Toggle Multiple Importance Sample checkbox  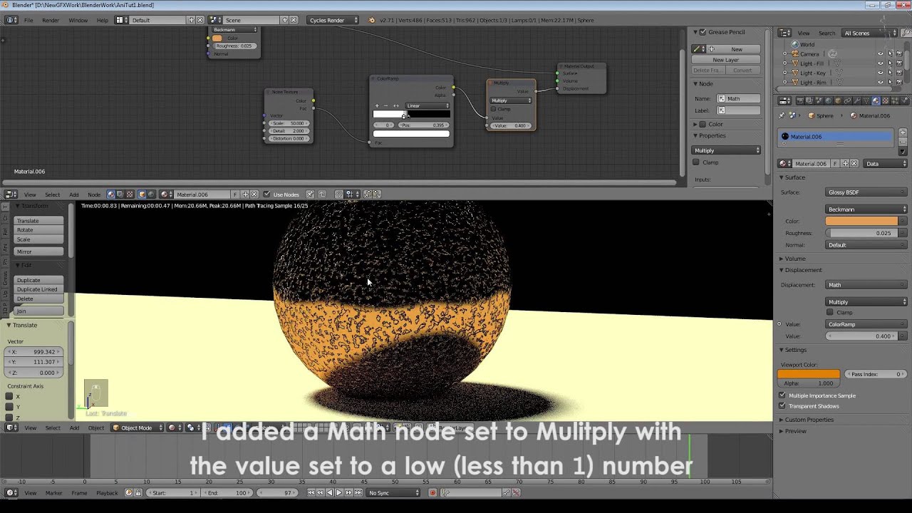(x=782, y=395)
